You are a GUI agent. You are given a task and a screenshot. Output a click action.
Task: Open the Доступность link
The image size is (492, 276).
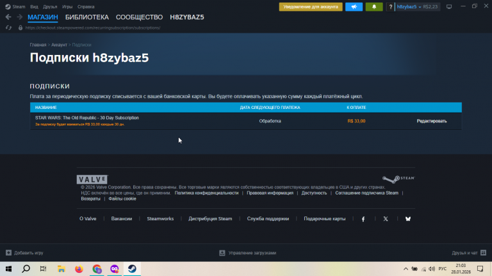(314, 193)
